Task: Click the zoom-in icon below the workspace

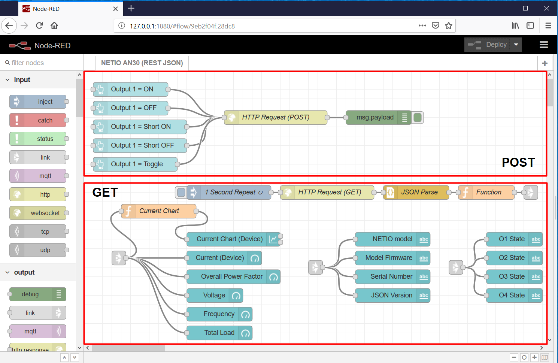Action: pyautogui.click(x=534, y=357)
